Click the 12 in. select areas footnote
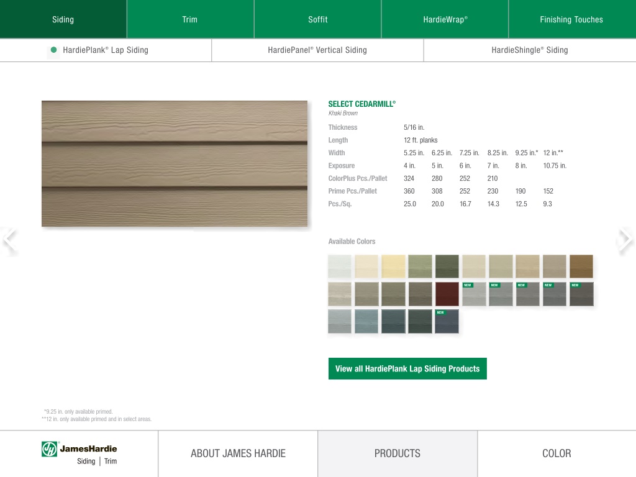 tap(96, 419)
